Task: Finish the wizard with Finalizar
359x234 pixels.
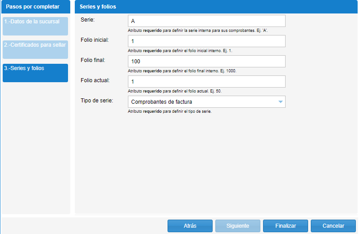Action: click(285, 226)
